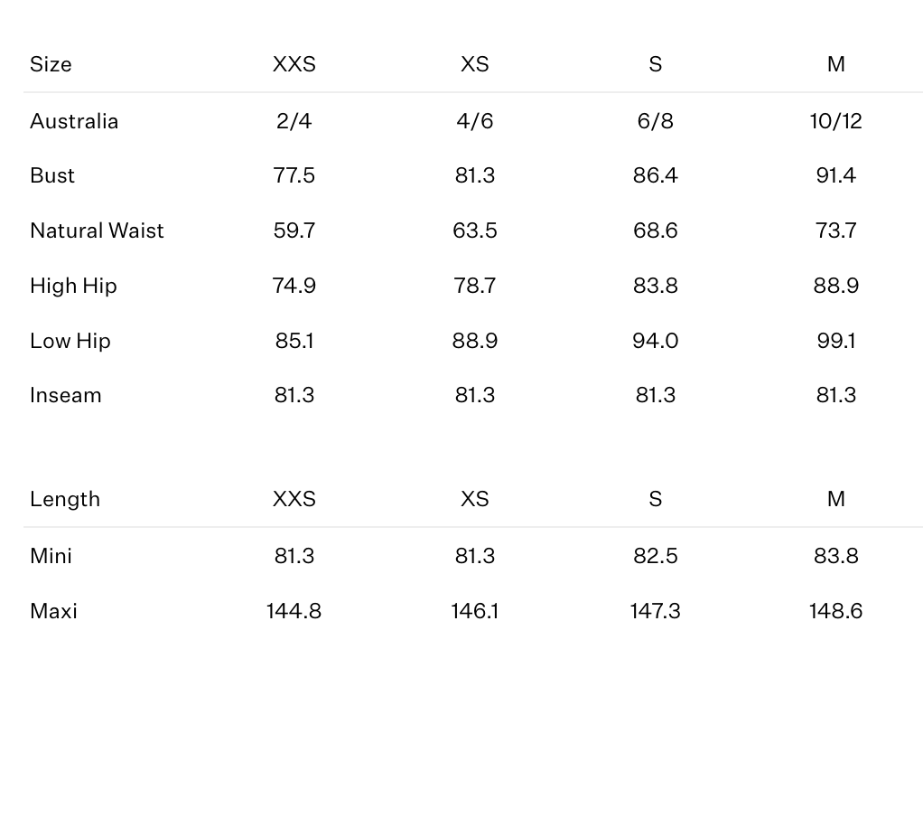Image resolution: width=923 pixels, height=828 pixels.
Task: Select Mini length value 82.5
Action: (656, 556)
